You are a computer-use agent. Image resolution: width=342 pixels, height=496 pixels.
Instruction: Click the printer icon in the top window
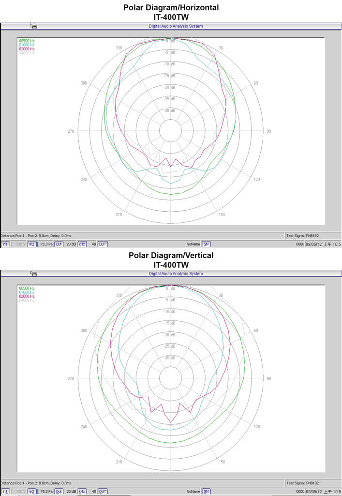click(x=34, y=26)
